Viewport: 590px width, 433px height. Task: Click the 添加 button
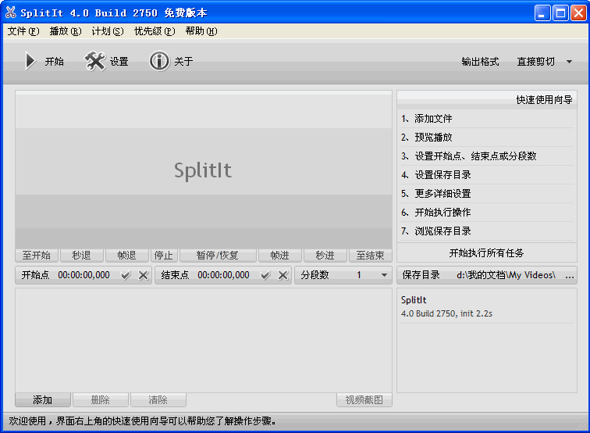(42, 400)
